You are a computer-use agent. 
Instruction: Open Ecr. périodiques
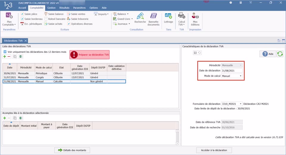pyautogui.click(x=31, y=24)
